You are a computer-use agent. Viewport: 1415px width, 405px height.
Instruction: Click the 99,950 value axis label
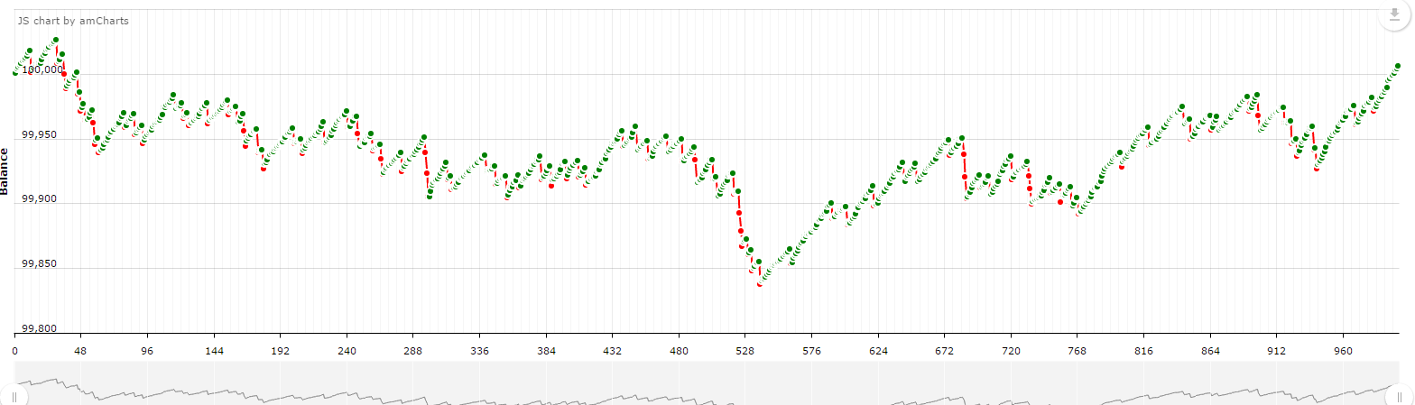pyautogui.click(x=39, y=134)
